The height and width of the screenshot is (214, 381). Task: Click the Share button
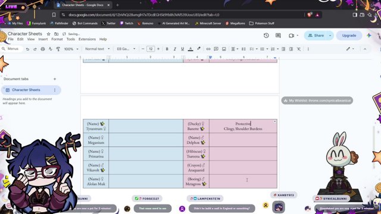[316, 36]
